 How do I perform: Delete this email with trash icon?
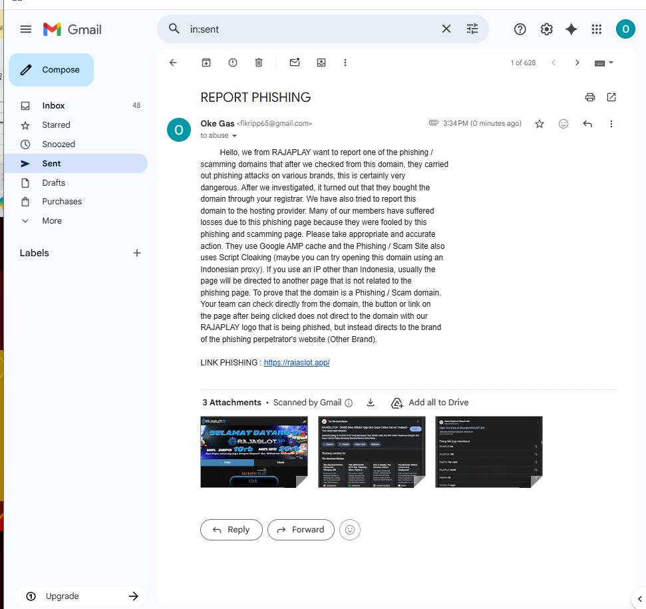click(259, 63)
